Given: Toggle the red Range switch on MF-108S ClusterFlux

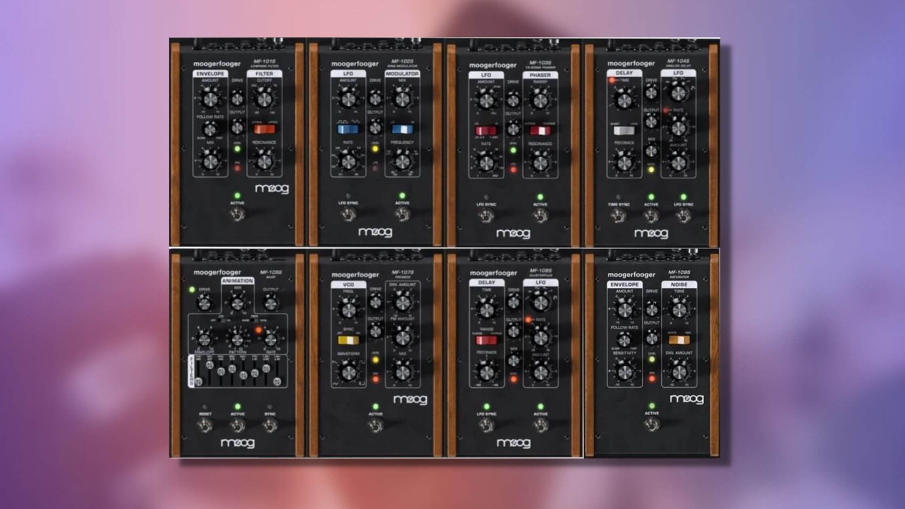Looking at the screenshot, I should [x=486, y=340].
